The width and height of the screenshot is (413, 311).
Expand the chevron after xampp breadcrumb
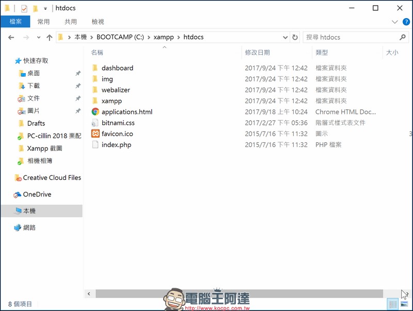pyautogui.click(x=179, y=37)
